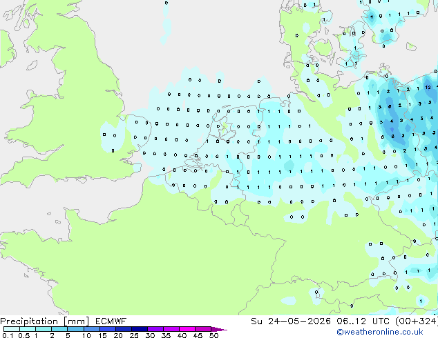This screenshot has width=438, height=338.
Task: Click the forecast offset '(00+324)'
Action: click(x=416, y=321)
